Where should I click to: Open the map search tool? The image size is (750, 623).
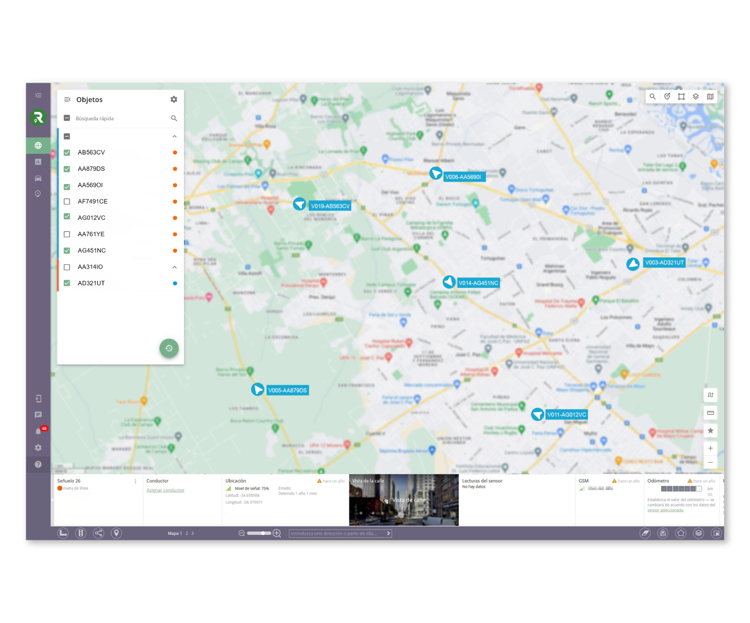pyautogui.click(x=653, y=97)
